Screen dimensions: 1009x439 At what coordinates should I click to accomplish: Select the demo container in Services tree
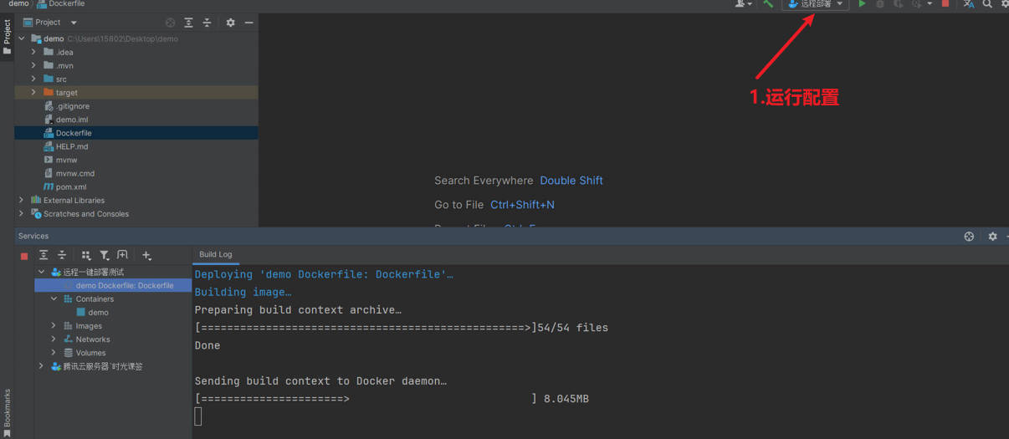(98, 312)
